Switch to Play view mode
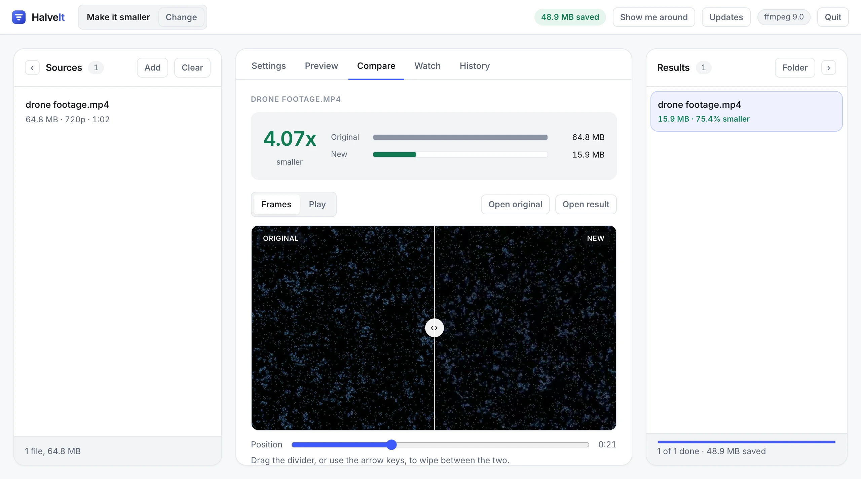Screen dimensions: 861x479 coord(317,204)
